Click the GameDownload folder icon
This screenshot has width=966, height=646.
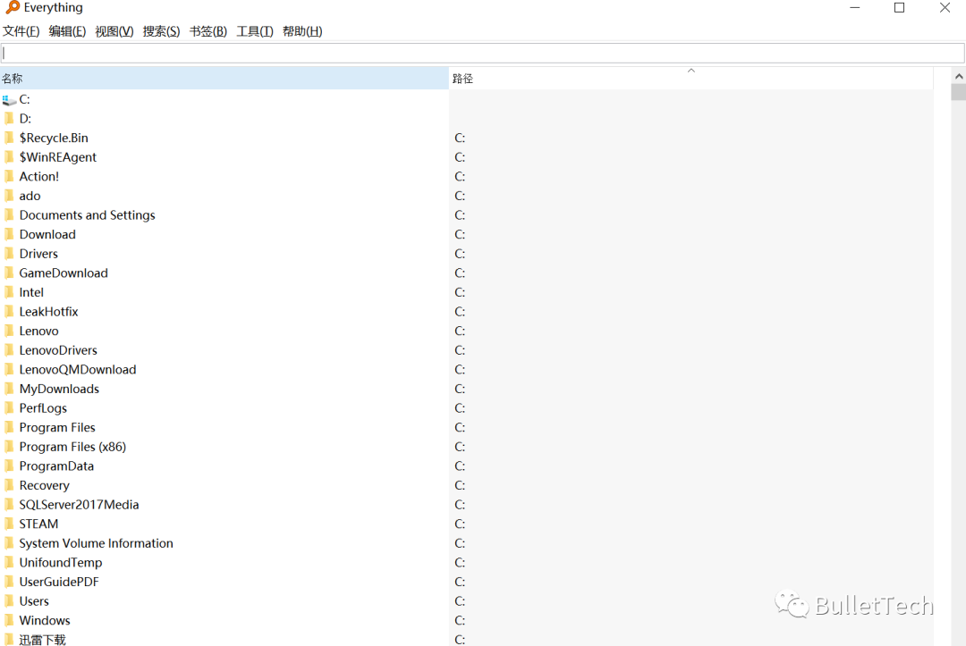click(9, 273)
